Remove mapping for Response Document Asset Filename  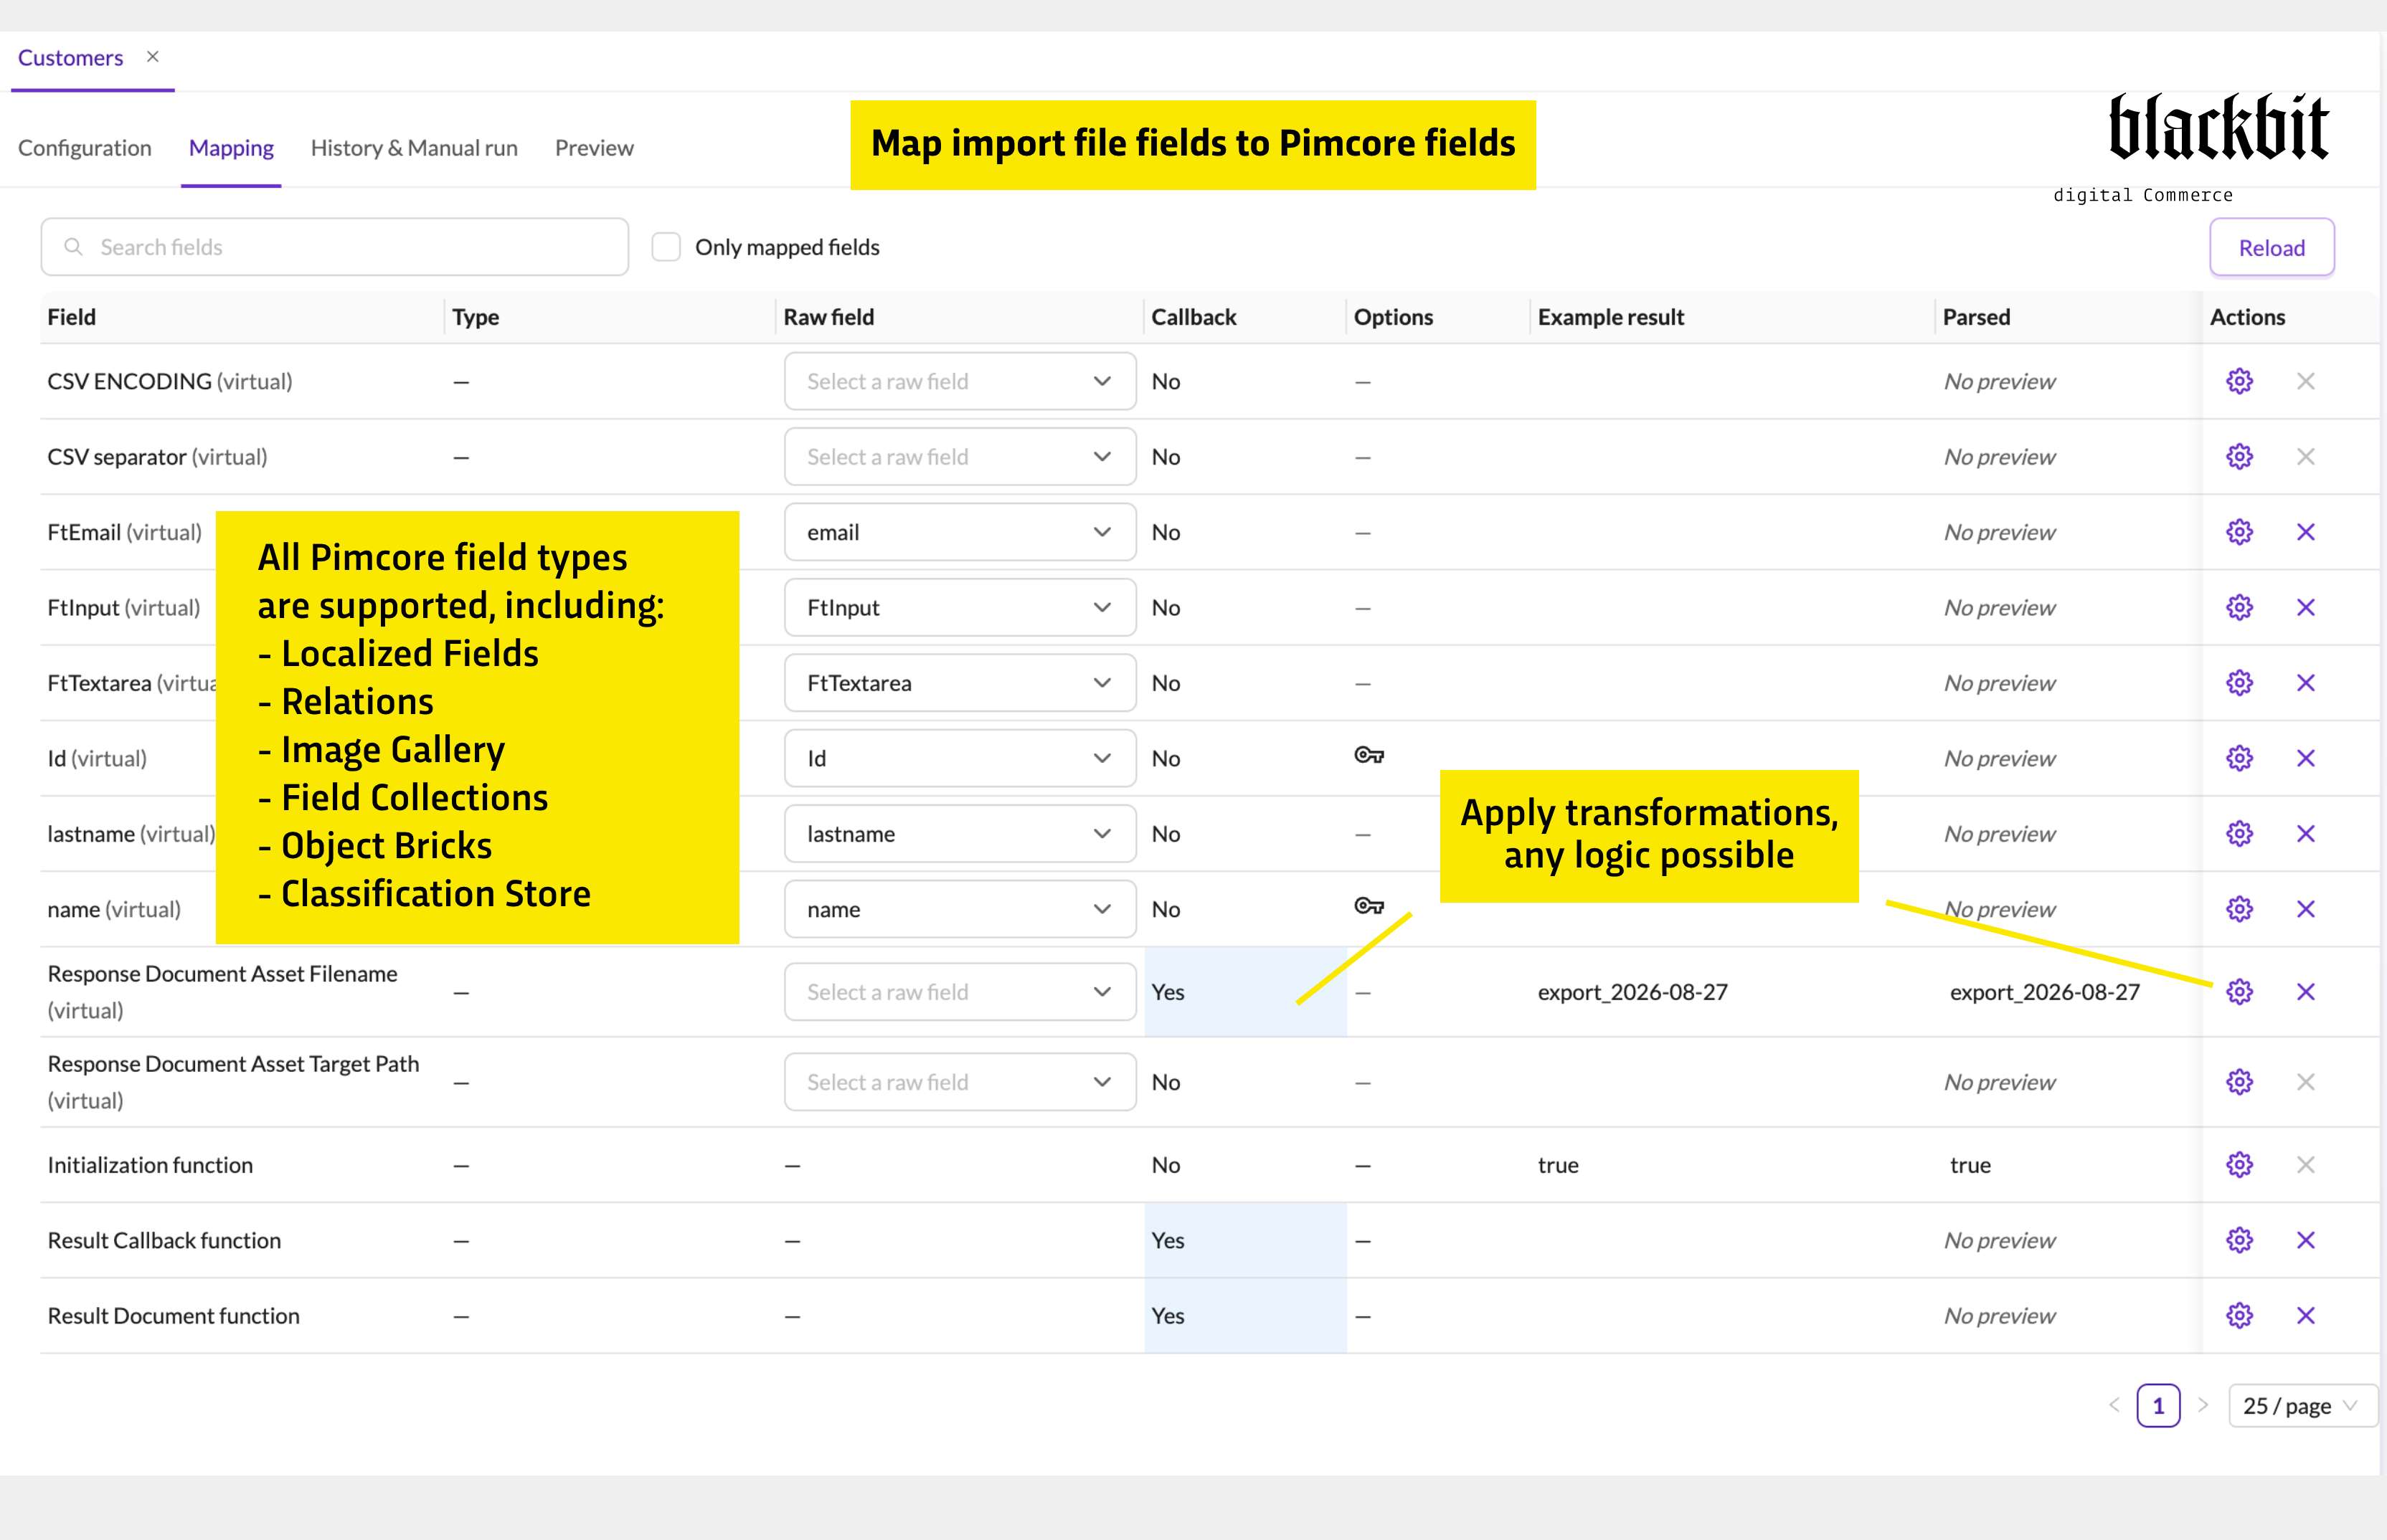[2306, 991]
